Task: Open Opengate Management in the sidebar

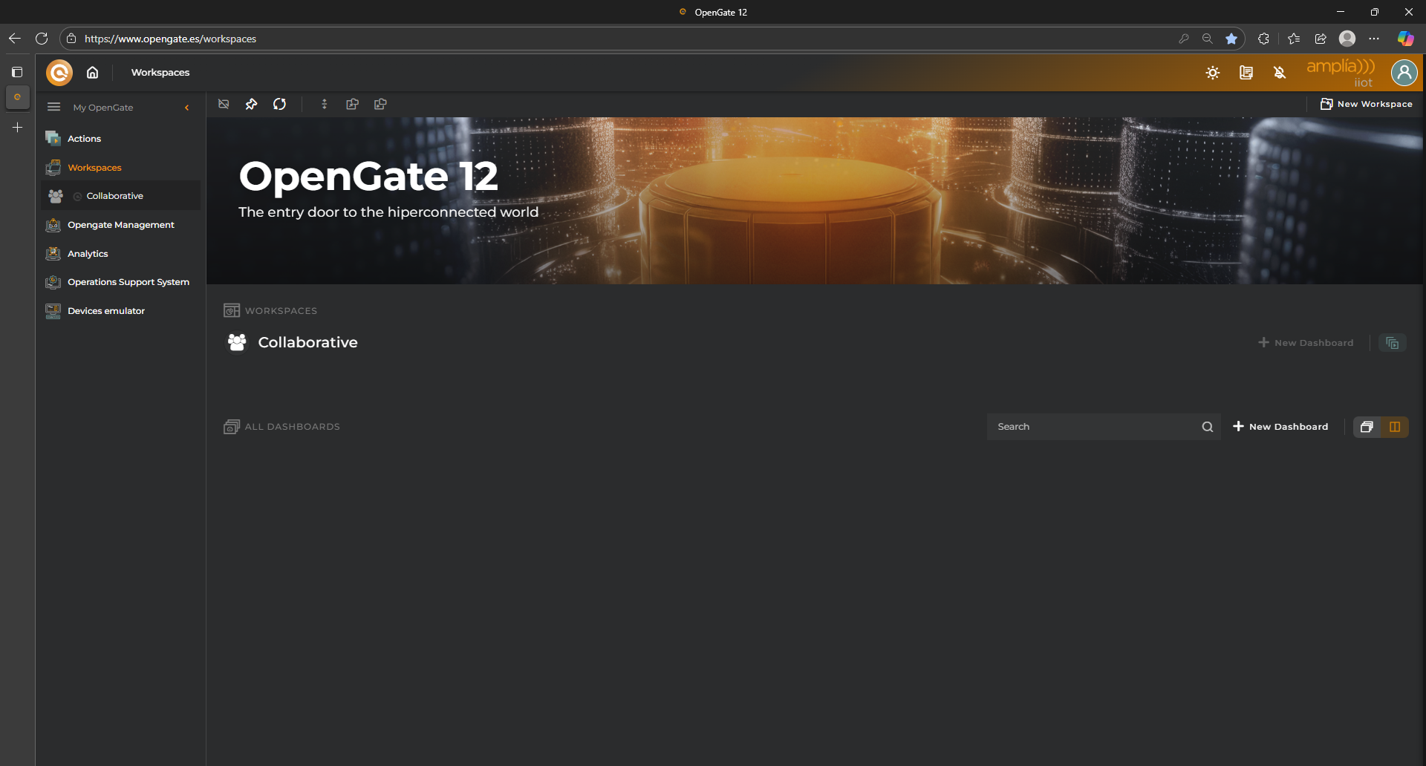Action: click(x=120, y=225)
